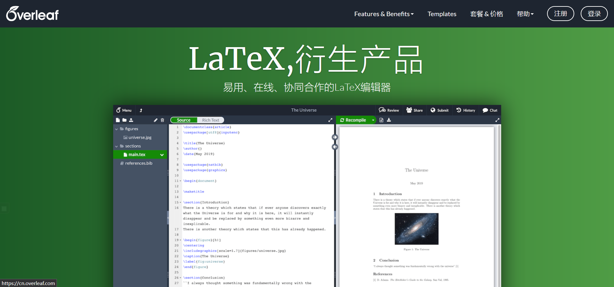Click The Universe project title
This screenshot has width=614, height=287.
pyautogui.click(x=304, y=110)
